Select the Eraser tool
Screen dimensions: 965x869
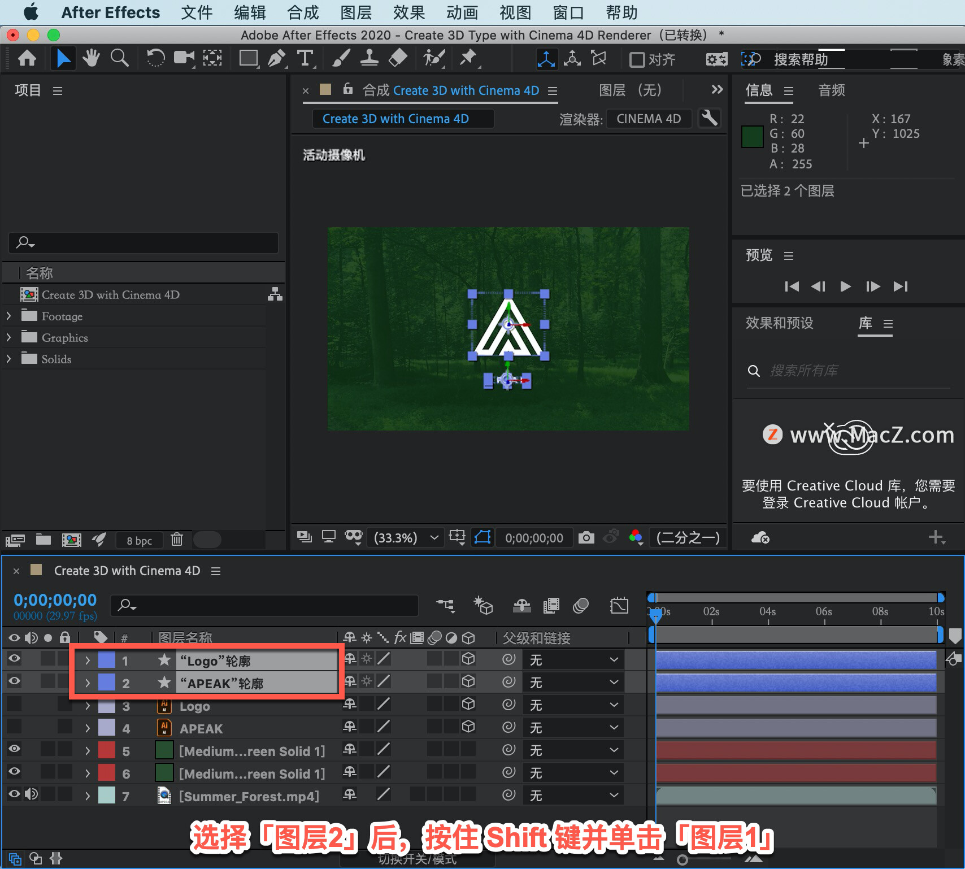tap(398, 58)
